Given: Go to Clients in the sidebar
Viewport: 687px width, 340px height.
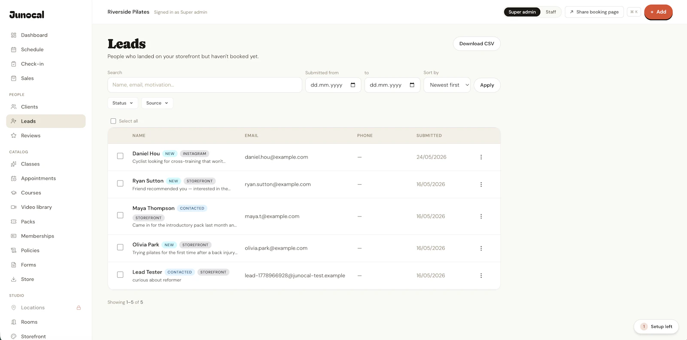Looking at the screenshot, I should click(46, 107).
